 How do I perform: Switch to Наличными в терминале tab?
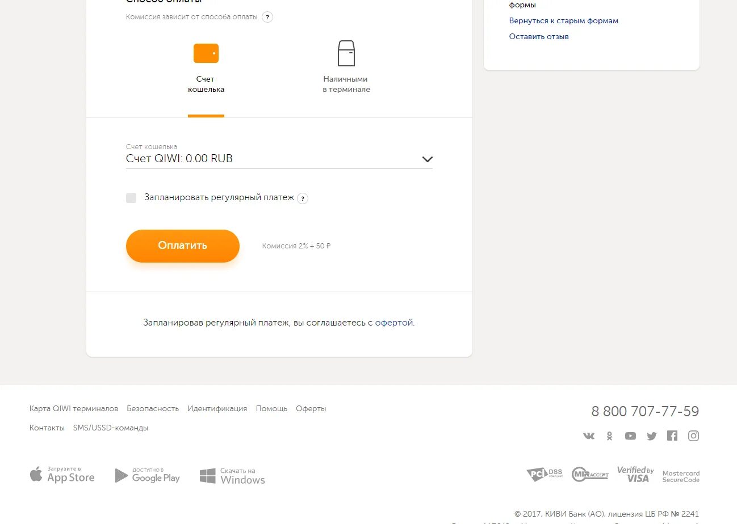(x=346, y=84)
